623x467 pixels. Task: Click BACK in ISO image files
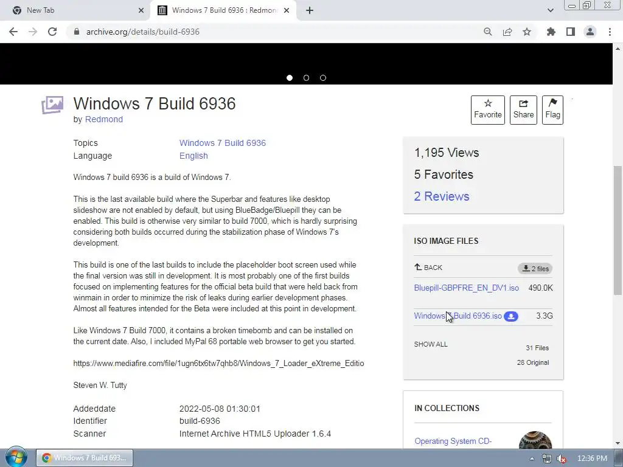tap(428, 268)
